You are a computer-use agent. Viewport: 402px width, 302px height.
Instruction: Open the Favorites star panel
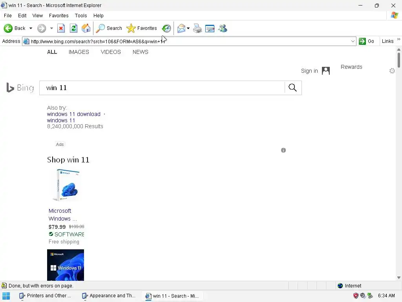(141, 28)
